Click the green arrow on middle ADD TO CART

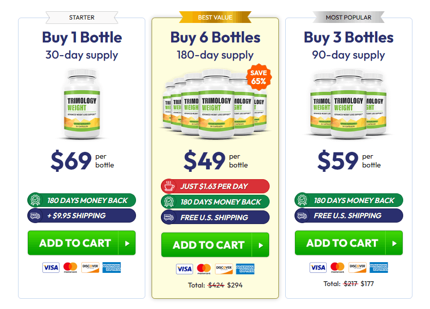262,245
